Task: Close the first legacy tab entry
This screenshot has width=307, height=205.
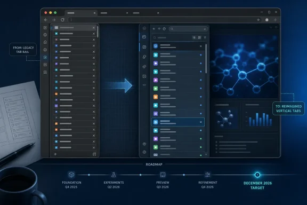Action: (x=94, y=28)
